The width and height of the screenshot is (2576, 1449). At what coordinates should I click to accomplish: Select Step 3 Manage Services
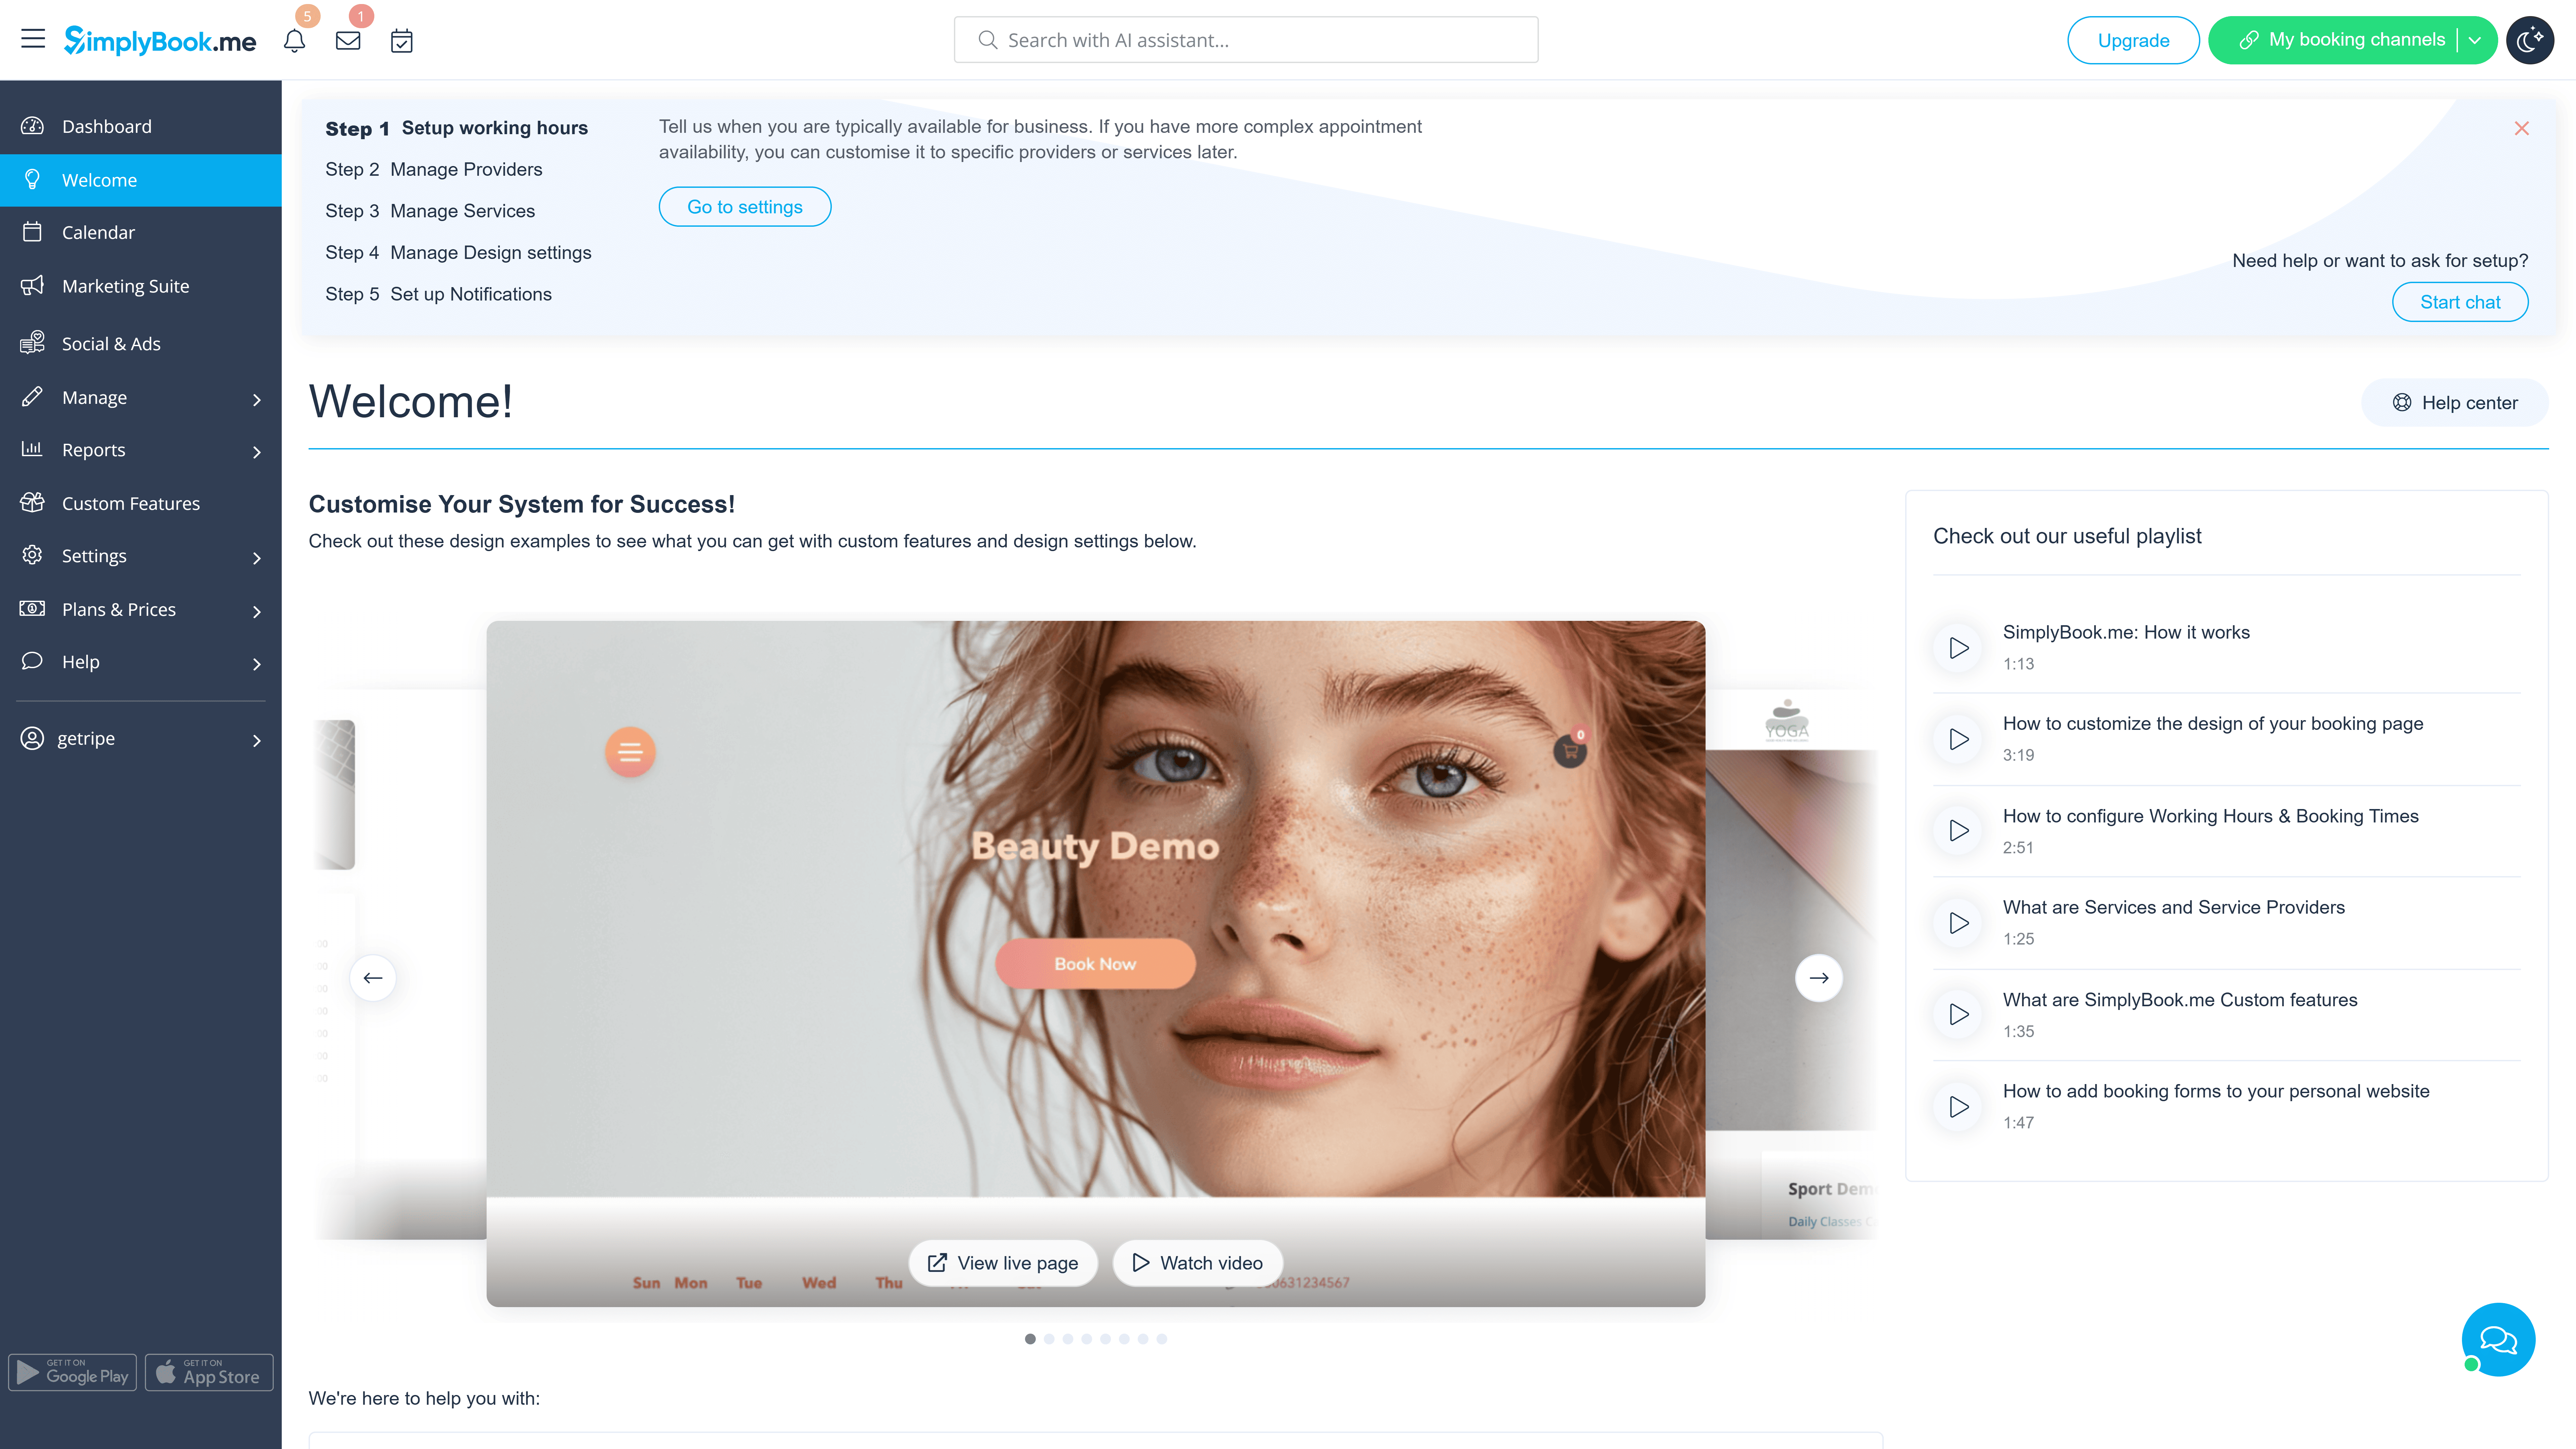click(x=430, y=211)
